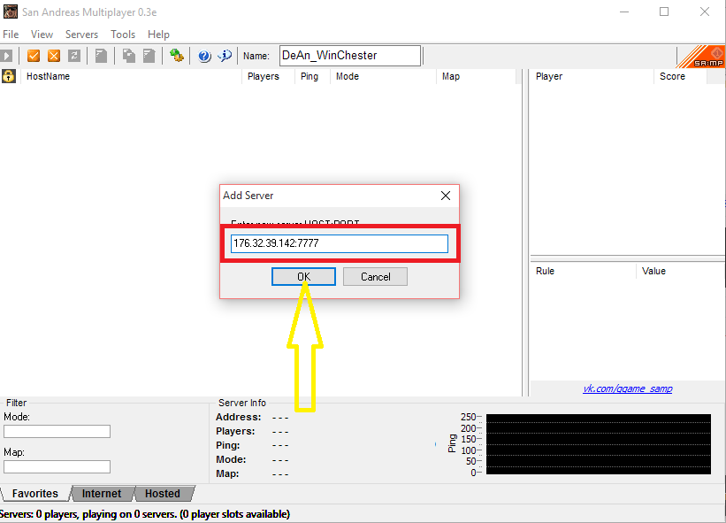Close the San Andreas Multiplayer window
Viewport: 726px width, 523px height.
point(704,12)
